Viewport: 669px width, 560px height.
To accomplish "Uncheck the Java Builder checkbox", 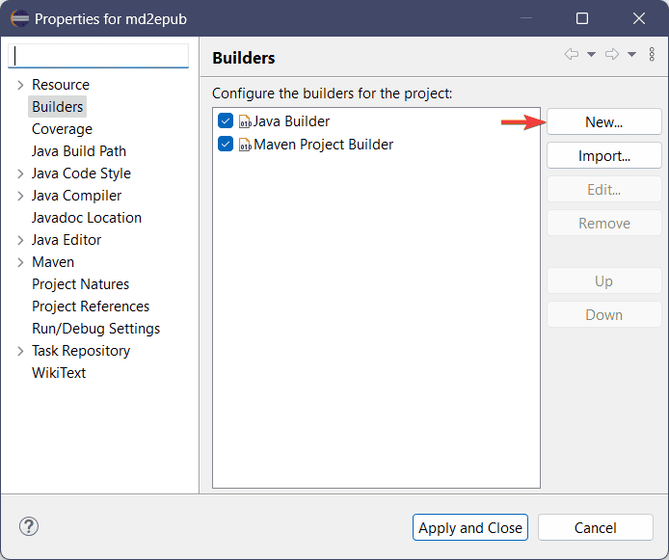I will [x=226, y=120].
